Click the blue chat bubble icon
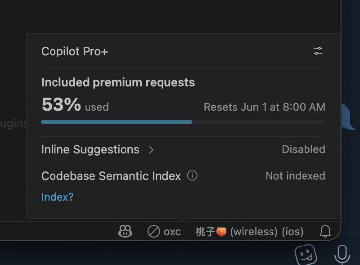360x265 pixels. (348, 117)
